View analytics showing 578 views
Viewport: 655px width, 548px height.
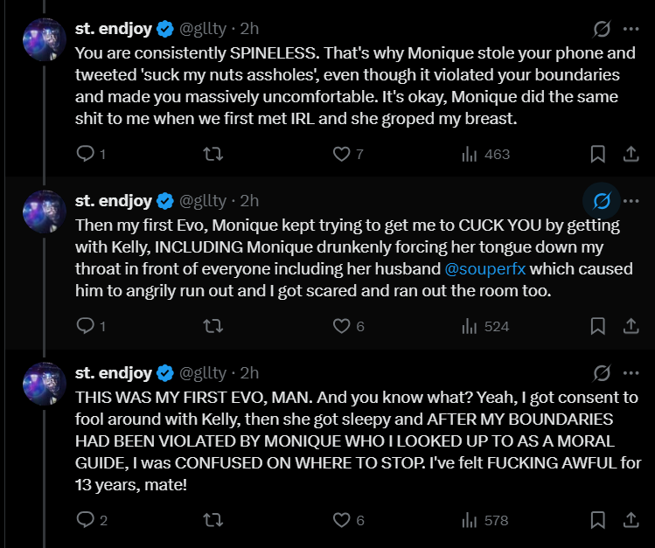(x=485, y=520)
